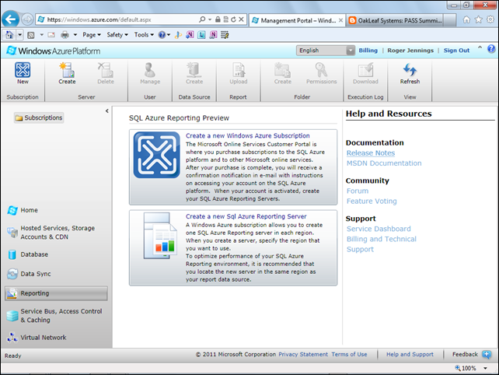Viewport: 499px width, 375px height.
Task: Collapse the left navigation pane arrow
Action: pyautogui.click(x=107, y=111)
